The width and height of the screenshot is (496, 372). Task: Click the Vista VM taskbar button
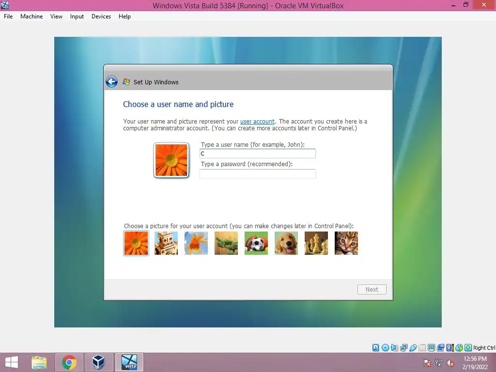[x=129, y=362]
